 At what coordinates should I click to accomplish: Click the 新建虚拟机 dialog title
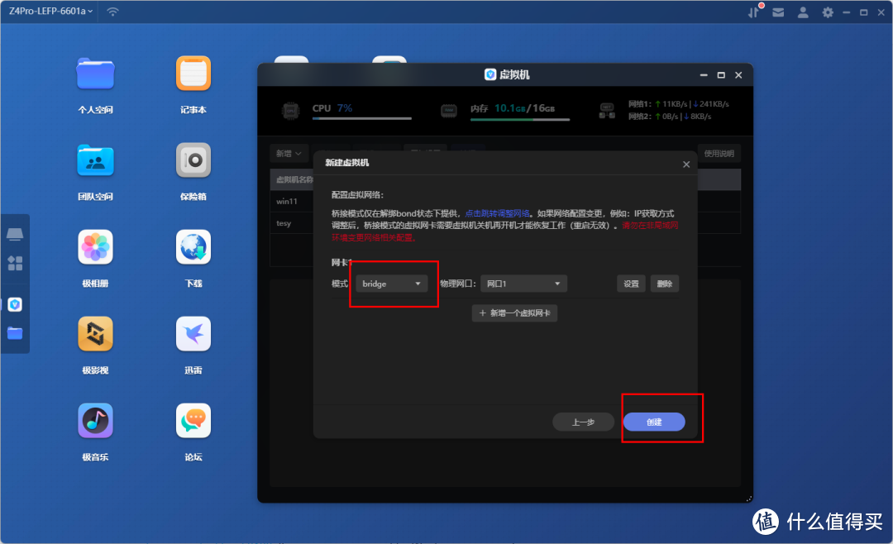tap(346, 163)
